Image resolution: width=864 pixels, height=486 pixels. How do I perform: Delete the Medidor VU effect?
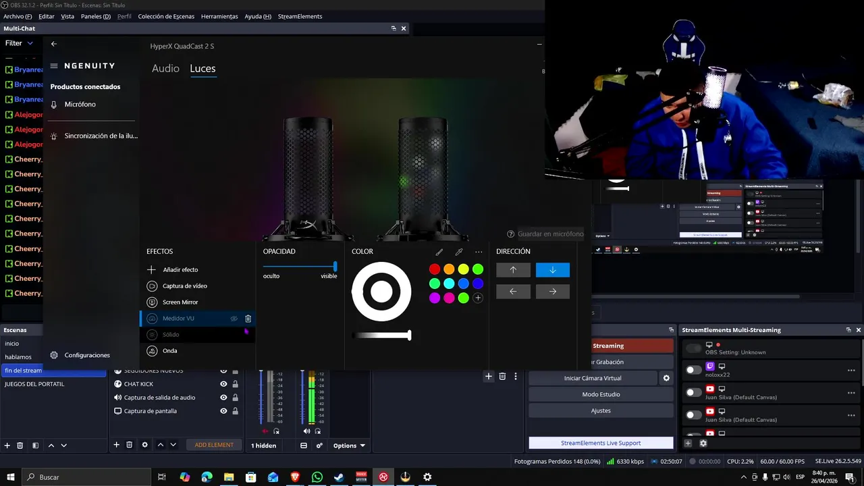(x=248, y=319)
